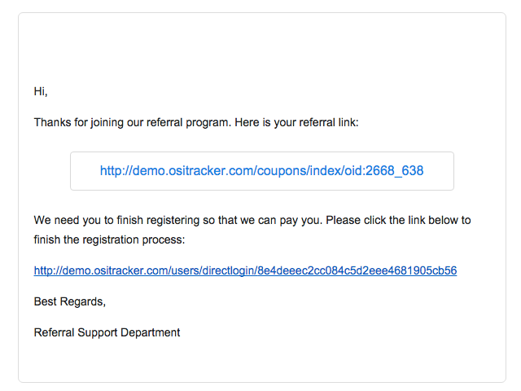The height and width of the screenshot is (391, 521).
Task: Click the "finish the registration process:" line
Action: (109, 239)
